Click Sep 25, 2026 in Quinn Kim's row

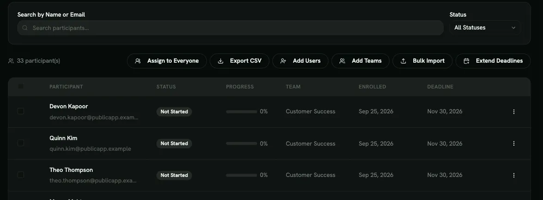376,143
